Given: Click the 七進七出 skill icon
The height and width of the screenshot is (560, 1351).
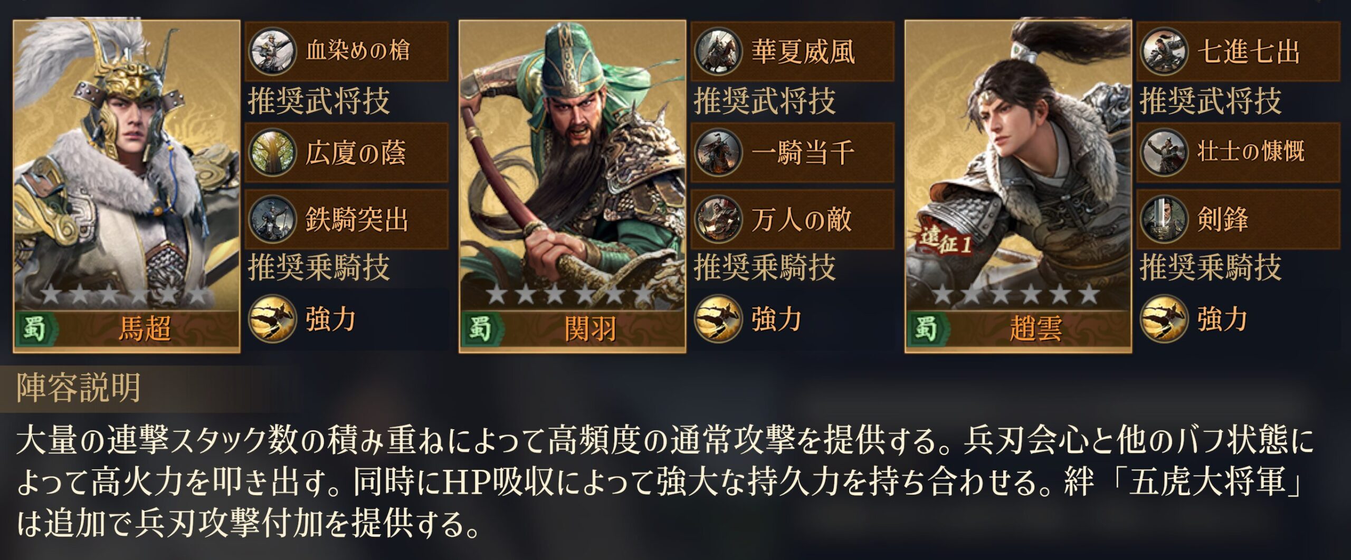Looking at the screenshot, I should tap(1164, 52).
